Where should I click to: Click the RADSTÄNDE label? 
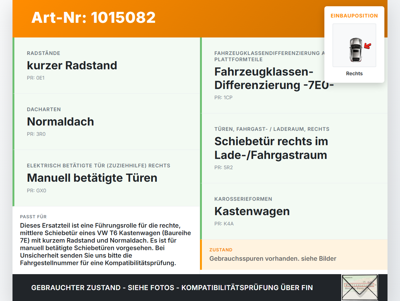pyautogui.click(x=43, y=53)
